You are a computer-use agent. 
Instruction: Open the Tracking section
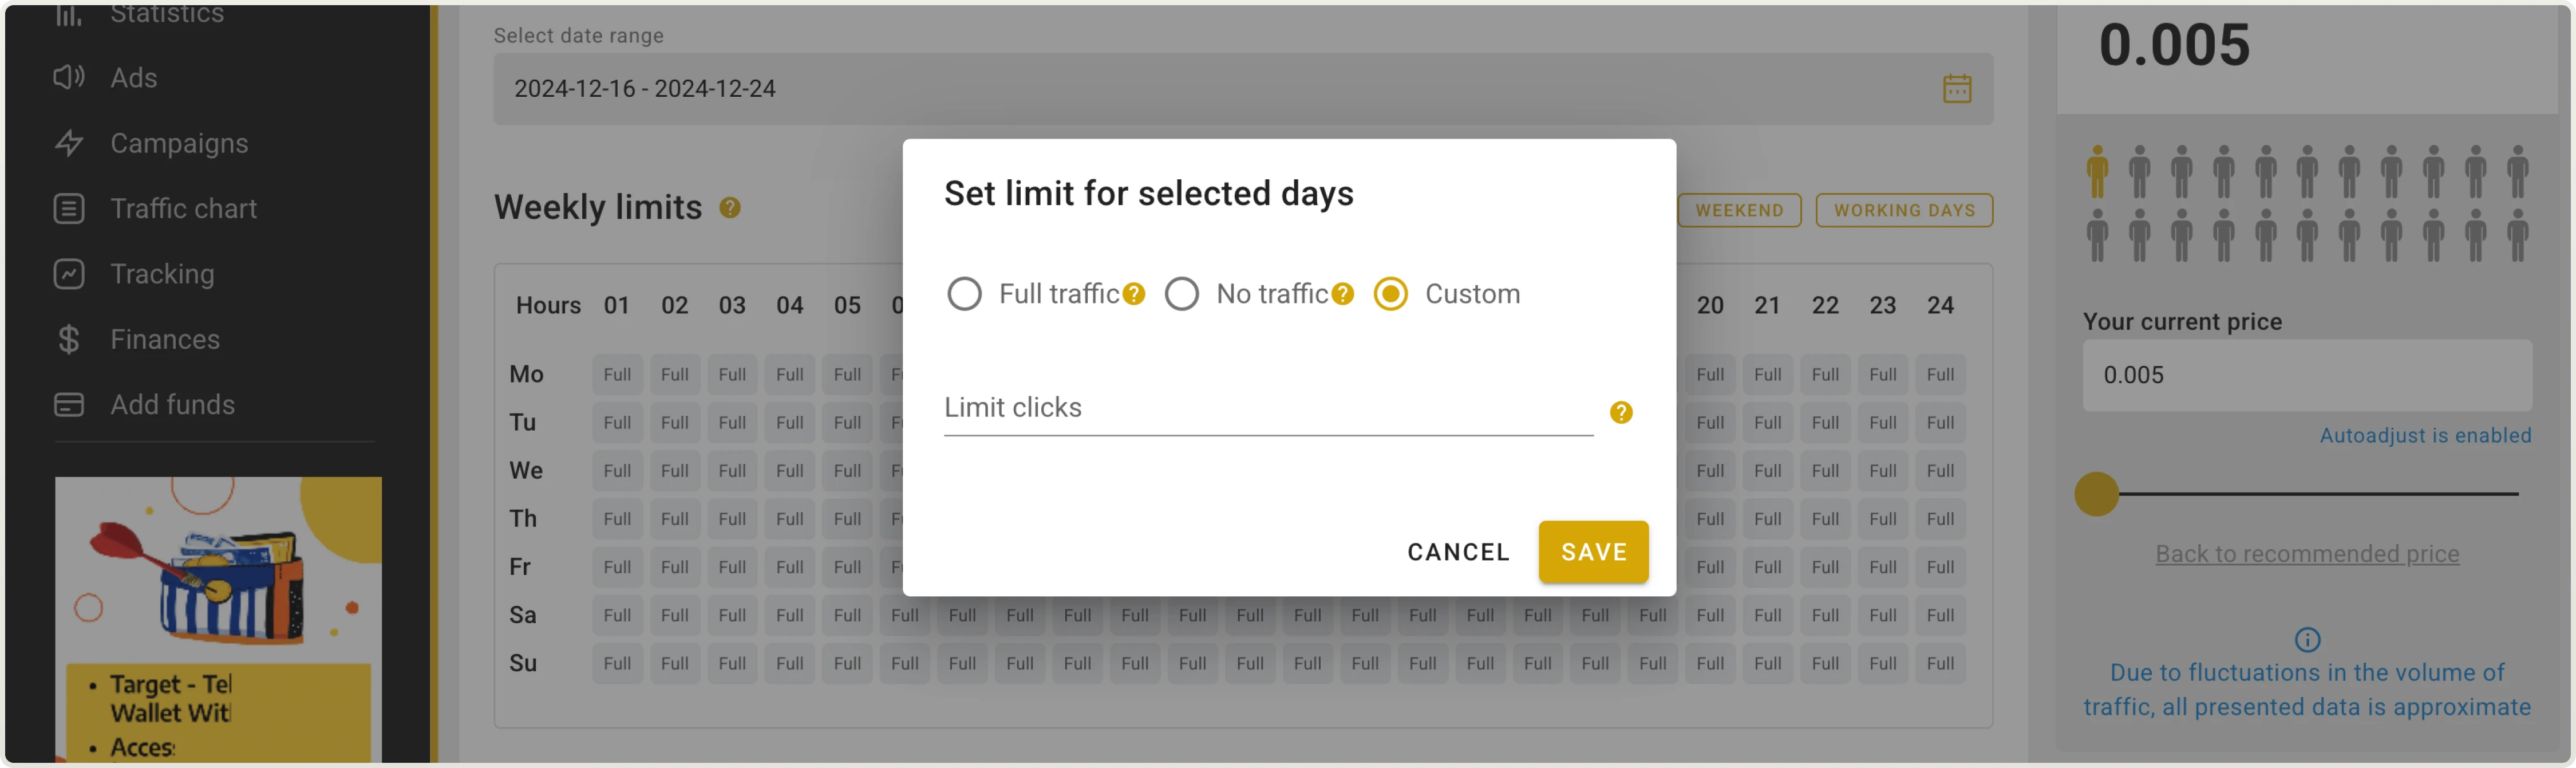tap(161, 273)
